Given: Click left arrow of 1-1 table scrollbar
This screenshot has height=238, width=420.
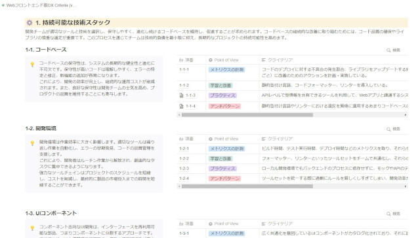Looking at the screenshot, I should pyautogui.click(x=179, y=115).
